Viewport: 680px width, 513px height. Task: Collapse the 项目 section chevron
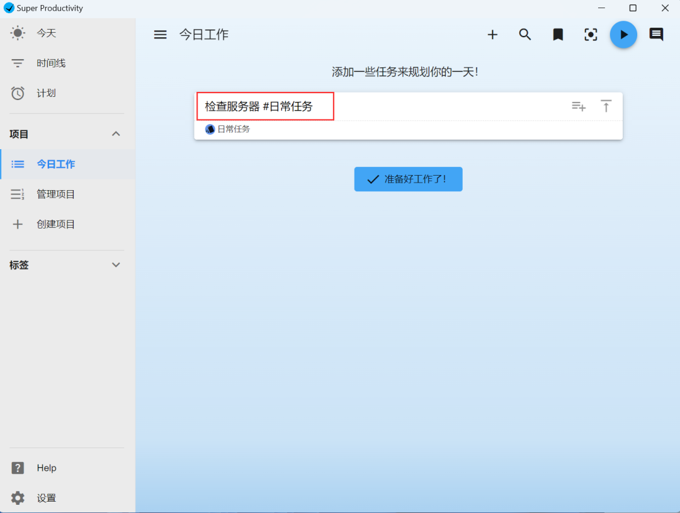[116, 133]
